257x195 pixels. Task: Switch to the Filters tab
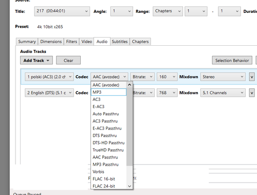point(71,42)
